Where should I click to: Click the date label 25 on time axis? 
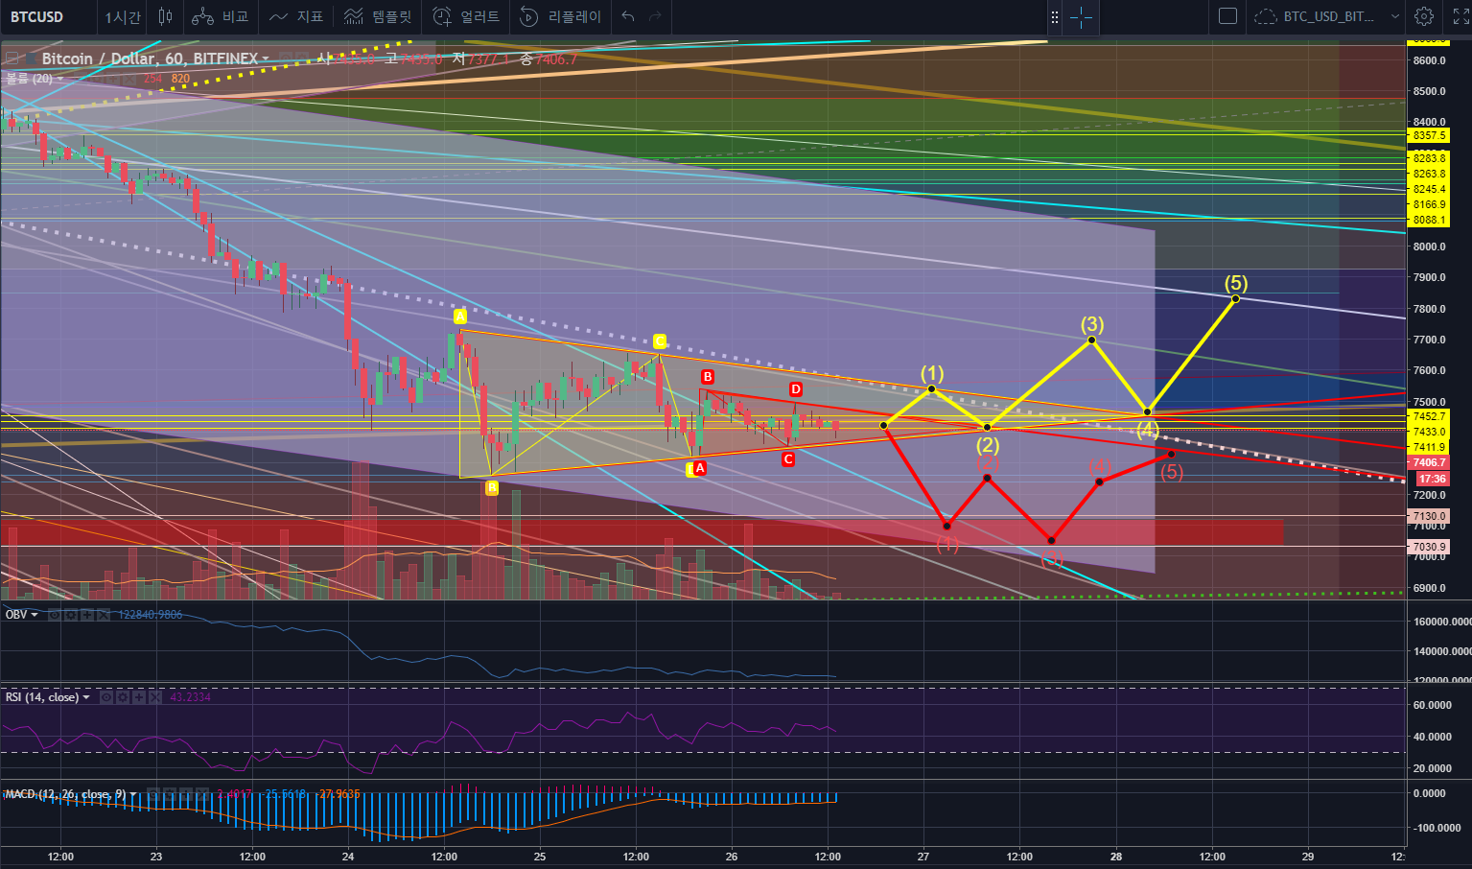coord(540,857)
